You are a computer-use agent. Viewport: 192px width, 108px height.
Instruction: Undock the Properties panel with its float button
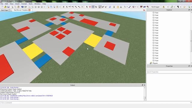click(x=189, y=66)
